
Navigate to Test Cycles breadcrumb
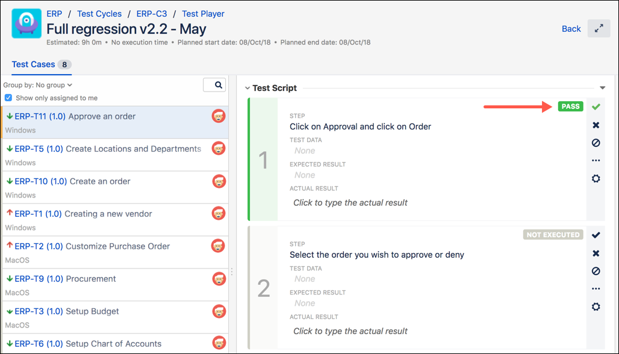click(99, 14)
